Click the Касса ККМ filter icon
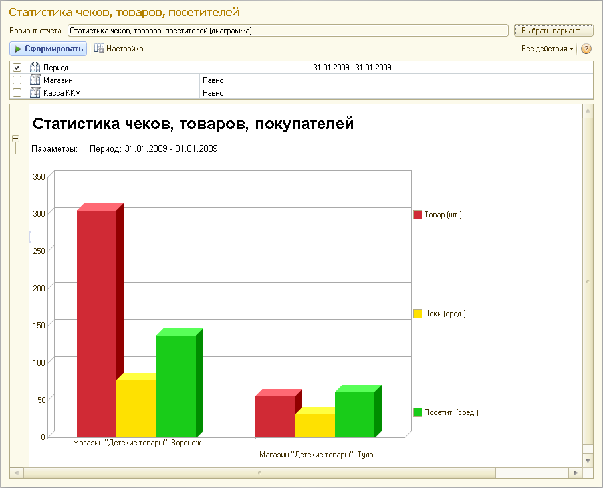 click(x=35, y=92)
